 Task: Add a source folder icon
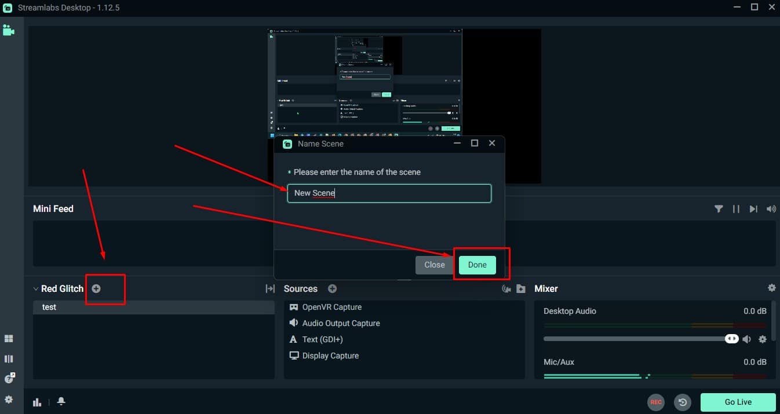521,288
